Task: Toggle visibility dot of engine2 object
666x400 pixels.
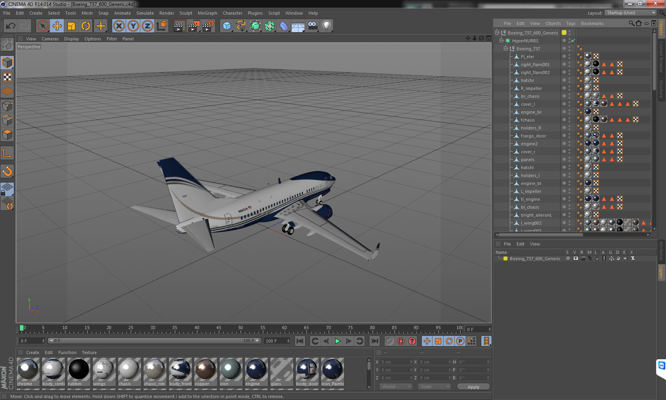Action: point(564,144)
